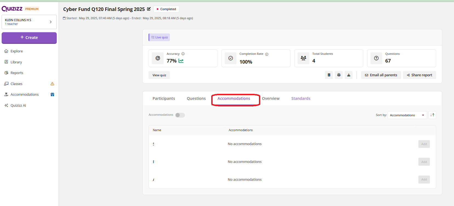Switch to the Questions tab
The height and width of the screenshot is (206, 454).
(196, 98)
